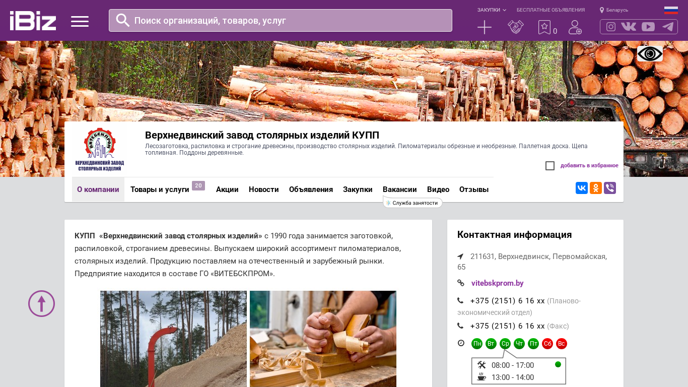The height and width of the screenshot is (387, 688).
Task: Select Saturday (Сб) in schedule
Action: click(x=547, y=344)
